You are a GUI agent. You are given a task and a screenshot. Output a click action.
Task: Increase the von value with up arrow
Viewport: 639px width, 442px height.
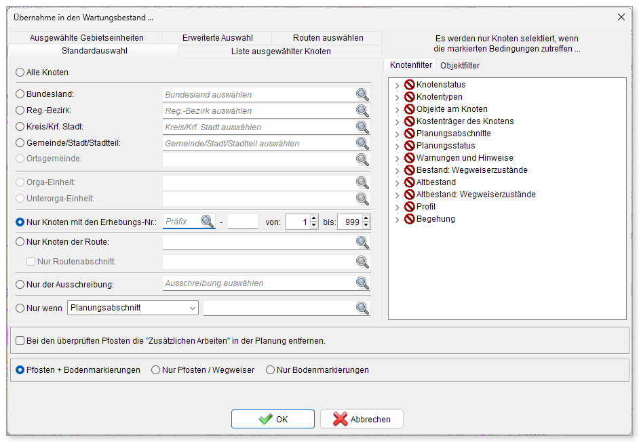point(314,219)
